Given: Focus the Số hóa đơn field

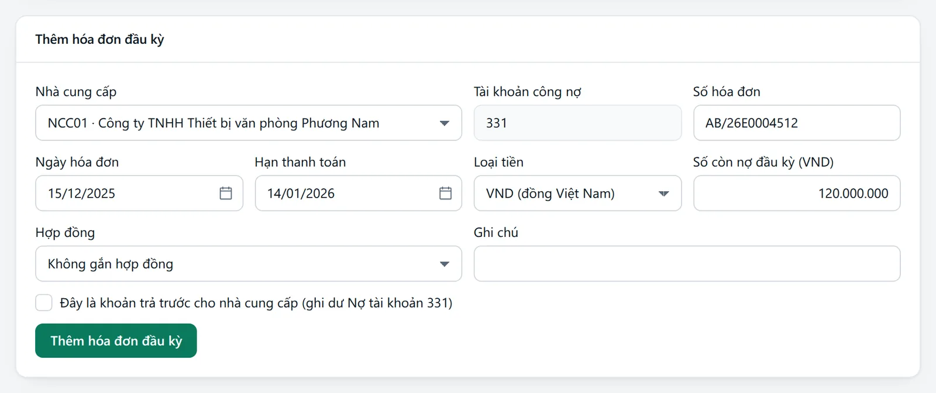Looking at the screenshot, I should [x=797, y=123].
